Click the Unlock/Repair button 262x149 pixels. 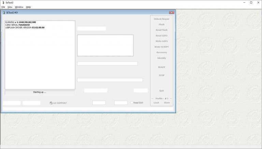pyautogui.click(x=162, y=19)
